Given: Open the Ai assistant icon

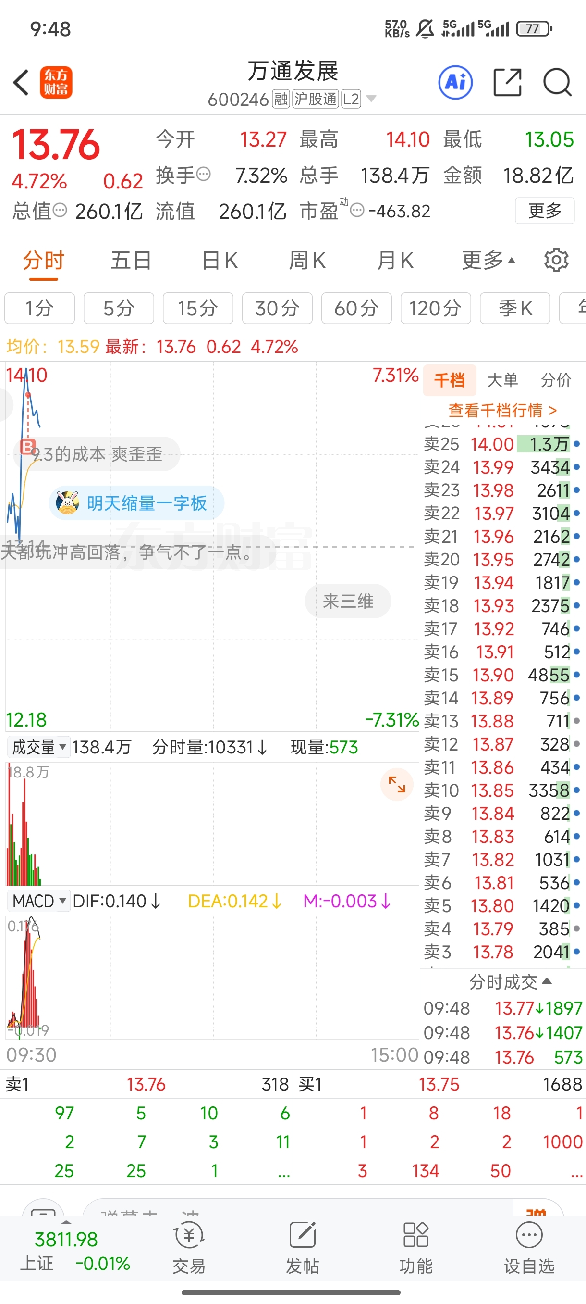Looking at the screenshot, I should click(x=455, y=82).
